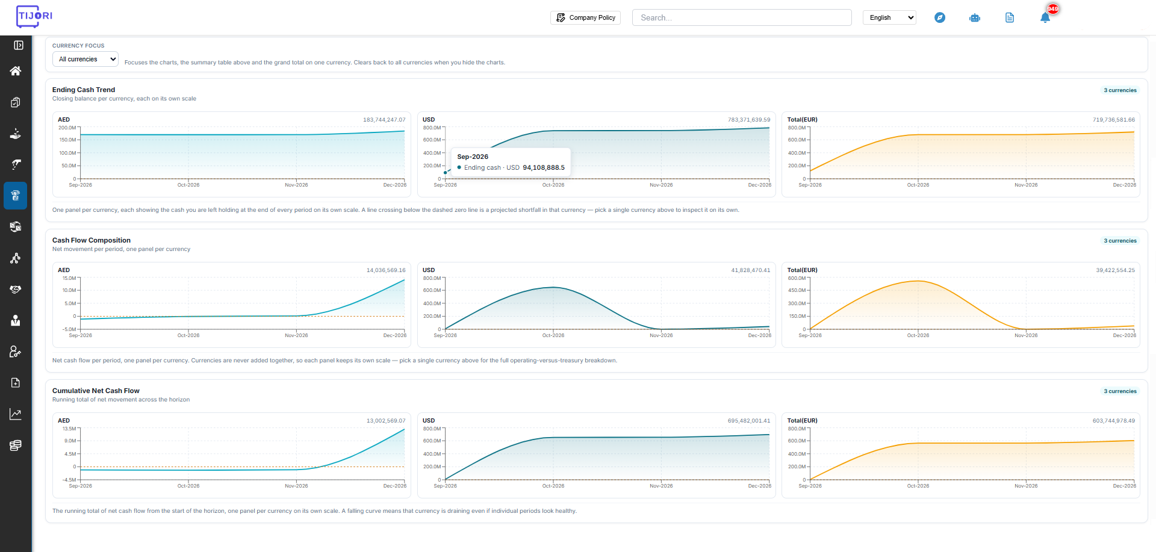Open the faucet tap sidebar icon

[x=16, y=164]
